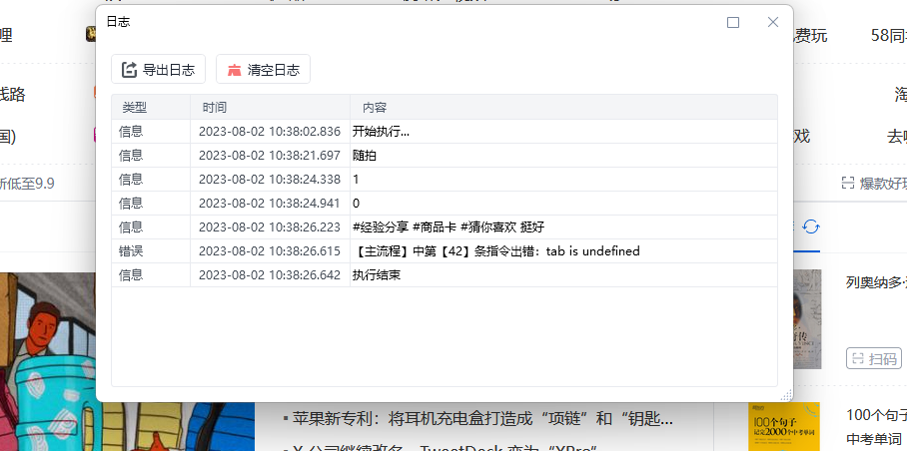Open the 列奥纳多 book title link
The width and height of the screenshot is (907, 451).
876,282
